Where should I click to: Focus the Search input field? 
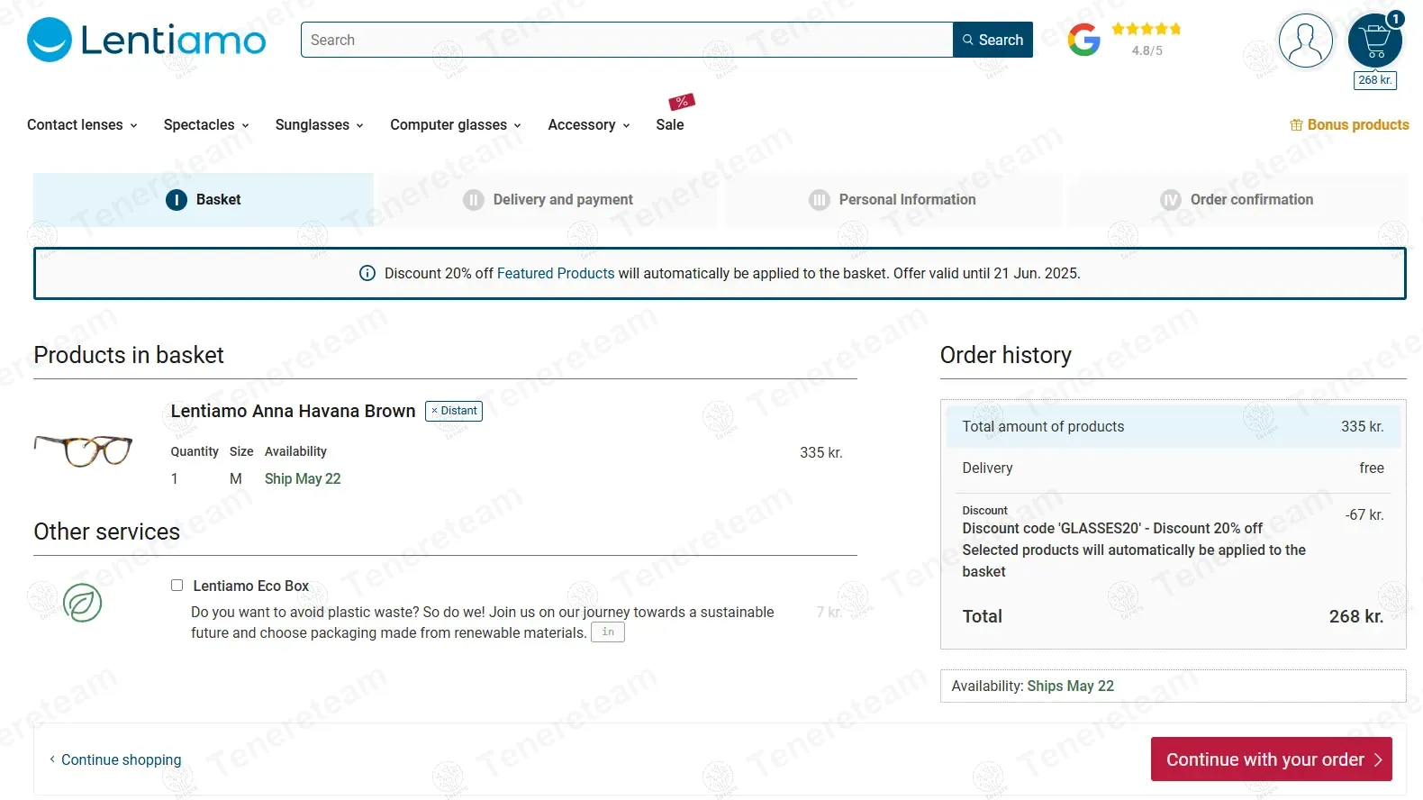[627, 40]
